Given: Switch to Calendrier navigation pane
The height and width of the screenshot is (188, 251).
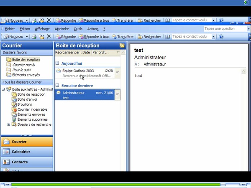Looking at the screenshot, I should 27,152.
